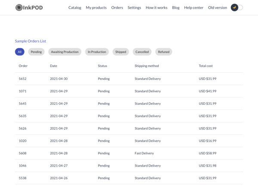This screenshot has height=186, width=258.
Task: Open the Blog link
Action: click(176, 8)
